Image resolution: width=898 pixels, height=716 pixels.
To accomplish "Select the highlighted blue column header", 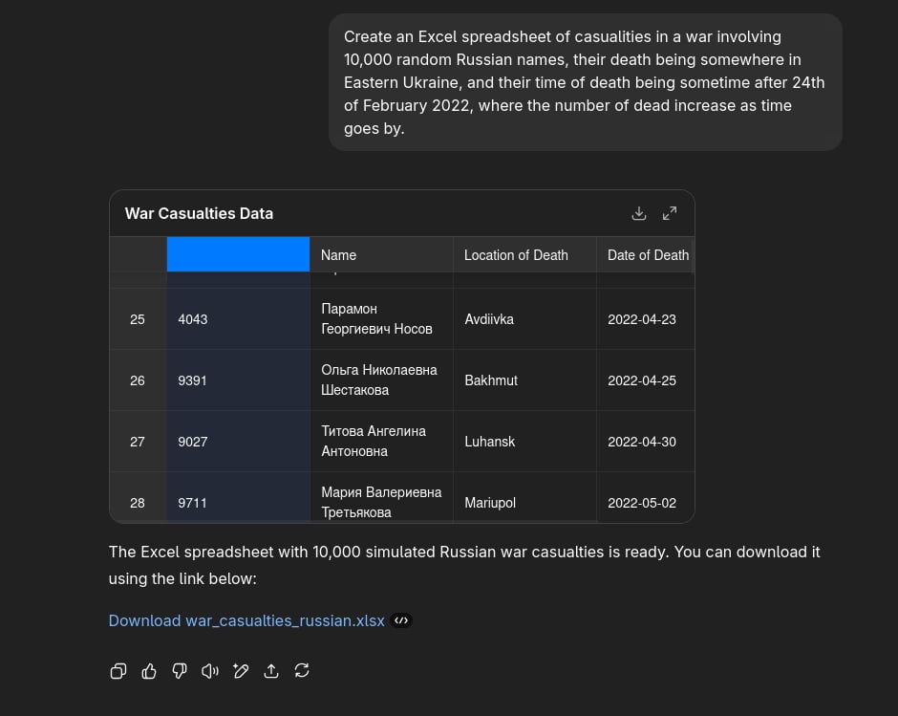I will coord(238,254).
